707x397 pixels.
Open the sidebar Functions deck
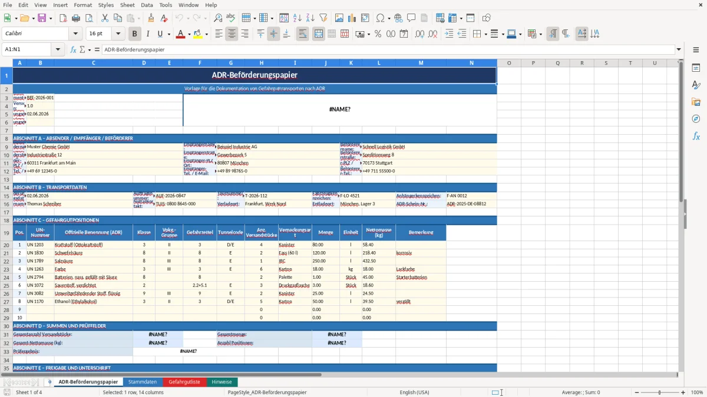[x=696, y=136]
